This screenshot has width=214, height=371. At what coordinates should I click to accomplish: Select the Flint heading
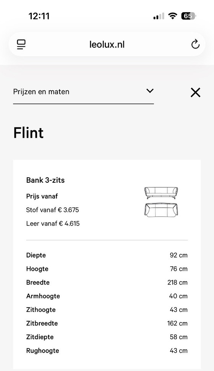click(x=28, y=132)
